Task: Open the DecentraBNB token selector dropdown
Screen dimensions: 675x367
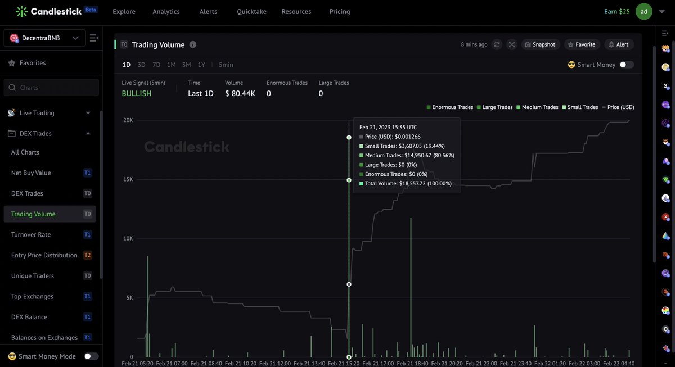Action: click(44, 38)
